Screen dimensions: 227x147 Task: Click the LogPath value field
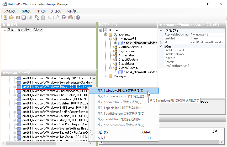click(208, 58)
